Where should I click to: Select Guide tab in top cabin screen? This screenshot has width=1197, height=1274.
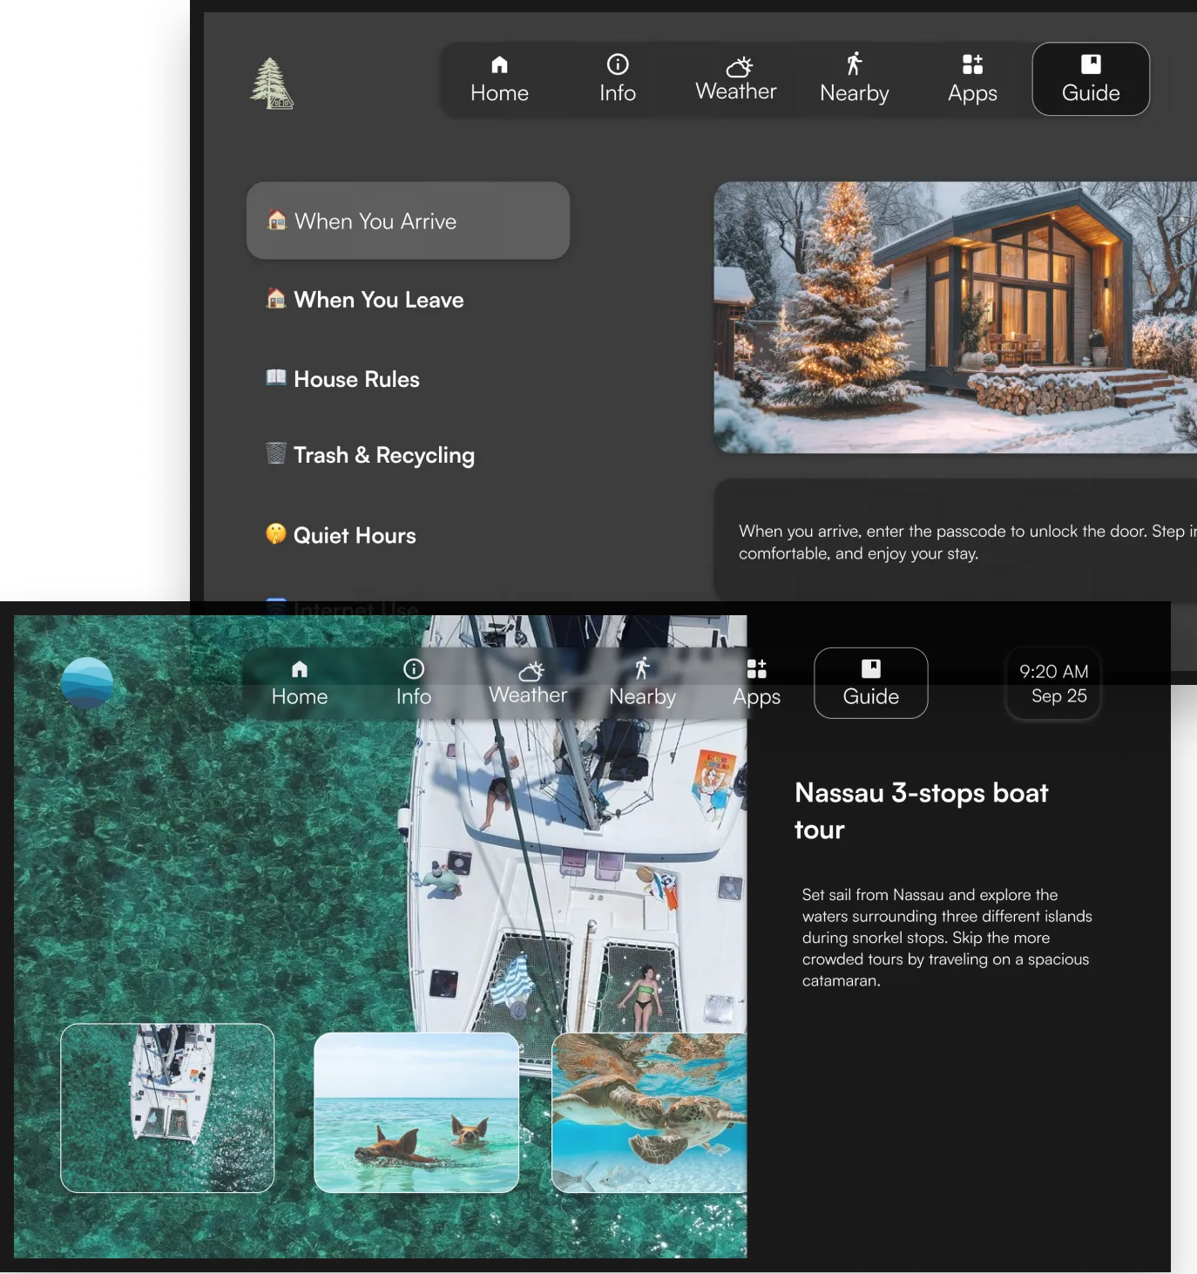tap(1091, 79)
